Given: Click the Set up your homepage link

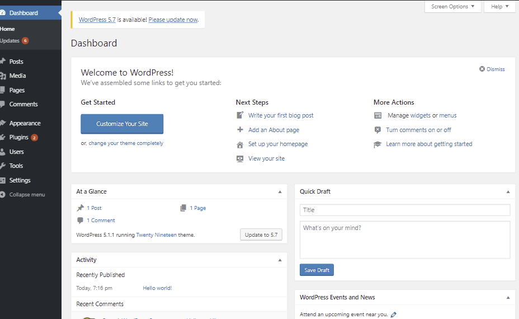Looking at the screenshot, I should [x=278, y=144].
